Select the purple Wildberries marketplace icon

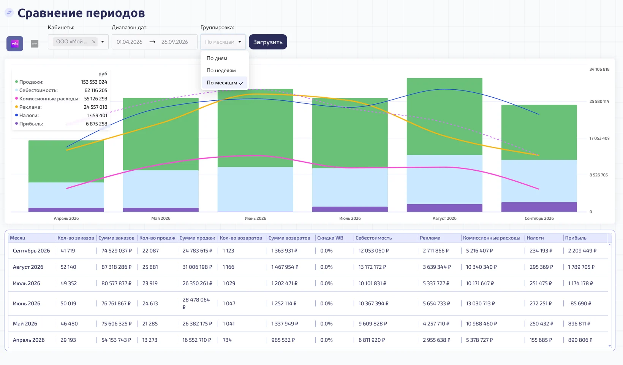pyautogui.click(x=15, y=44)
